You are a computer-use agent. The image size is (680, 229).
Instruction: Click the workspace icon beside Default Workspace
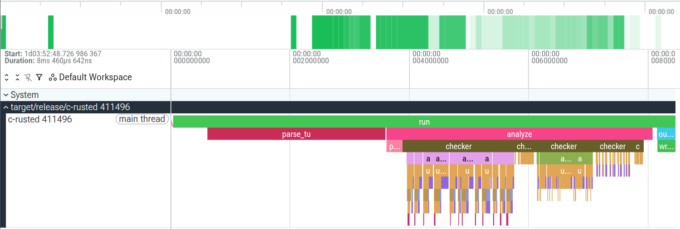click(53, 78)
